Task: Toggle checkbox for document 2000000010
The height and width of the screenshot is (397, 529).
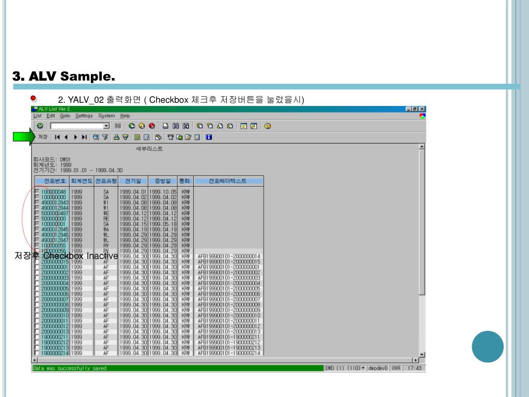Action: pyautogui.click(x=37, y=316)
